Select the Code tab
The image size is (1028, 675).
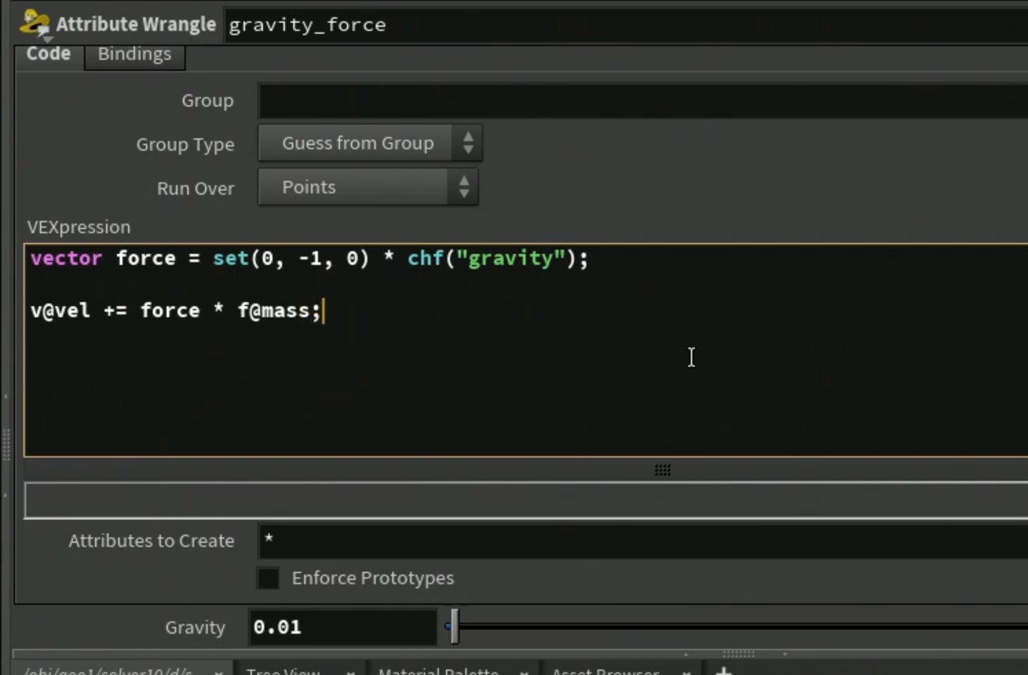(x=48, y=54)
